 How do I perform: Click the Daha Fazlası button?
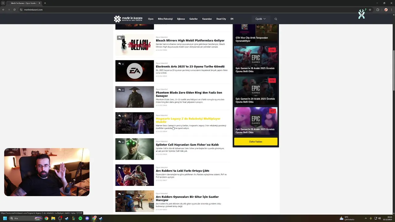tap(256, 142)
